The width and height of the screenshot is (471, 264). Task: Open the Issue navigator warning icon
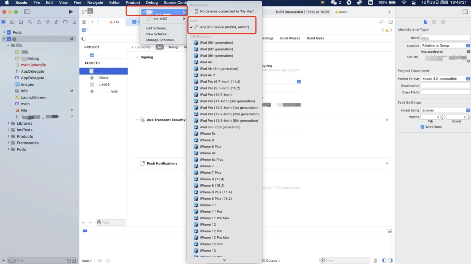coord(39,22)
